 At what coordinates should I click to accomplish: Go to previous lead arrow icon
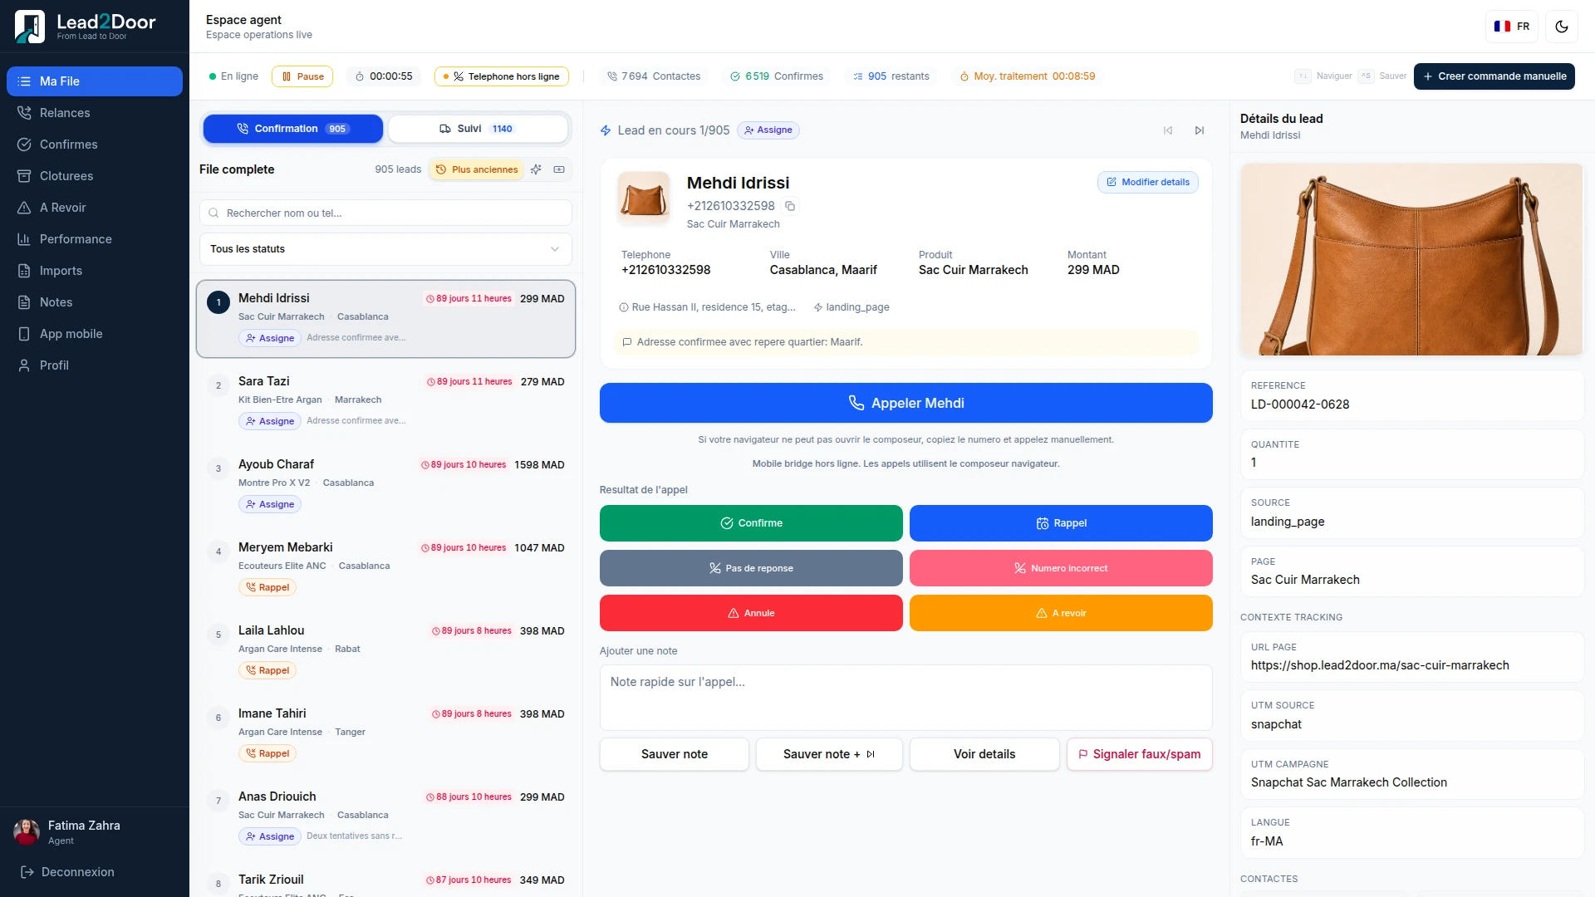(1168, 130)
